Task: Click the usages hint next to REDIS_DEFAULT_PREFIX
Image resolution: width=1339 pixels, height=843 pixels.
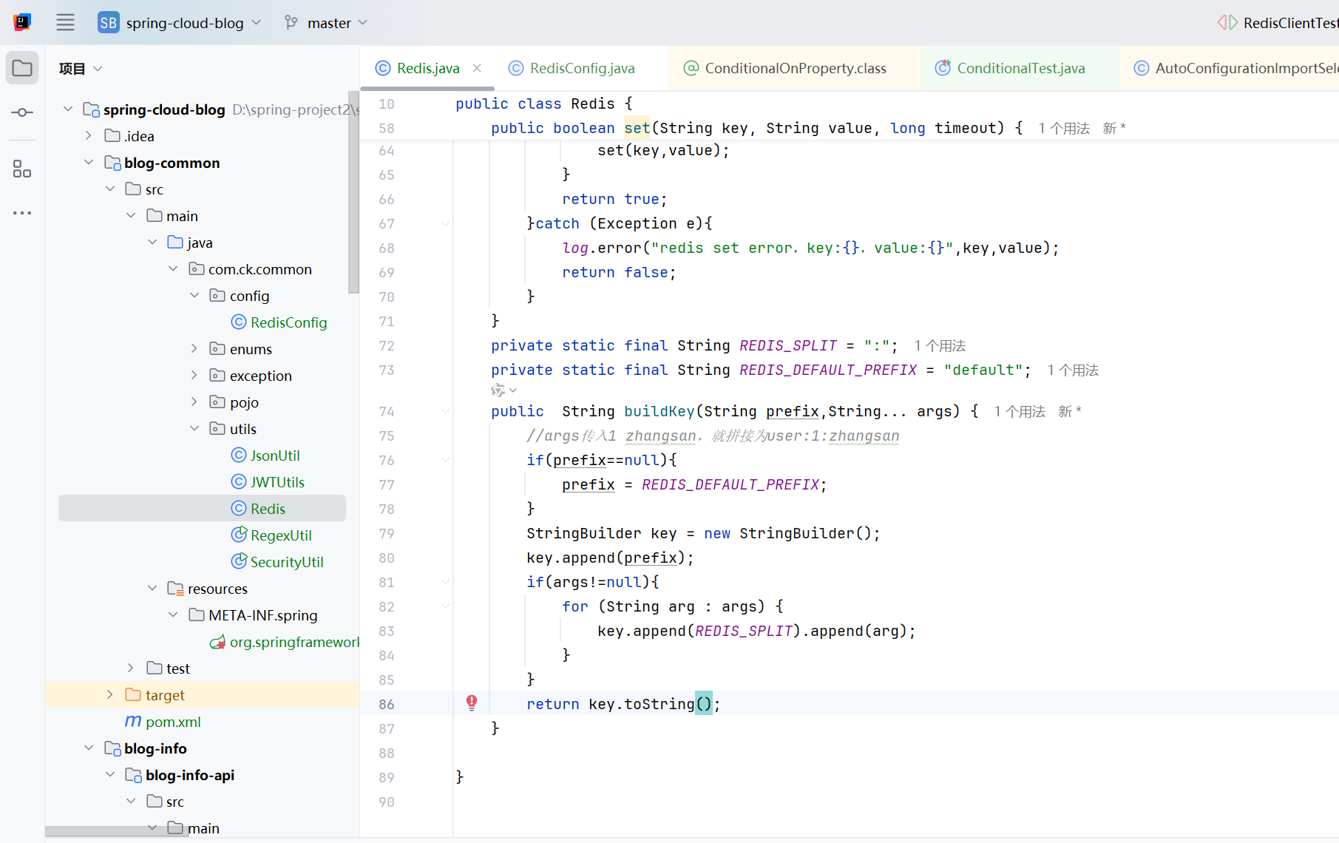Action: coord(1073,370)
